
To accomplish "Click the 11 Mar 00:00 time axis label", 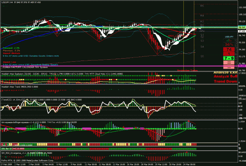I will 91,164.
